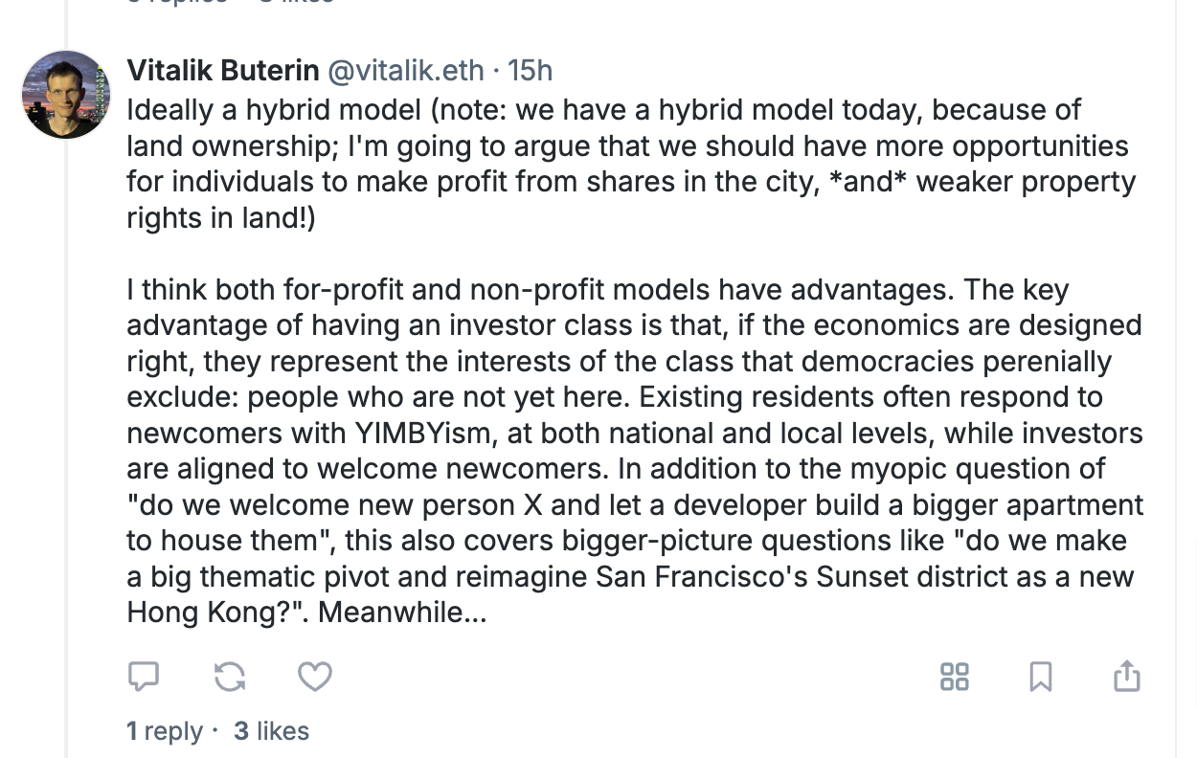Open share options from the share arrow
This screenshot has height=758, width=1197.
(x=1126, y=677)
